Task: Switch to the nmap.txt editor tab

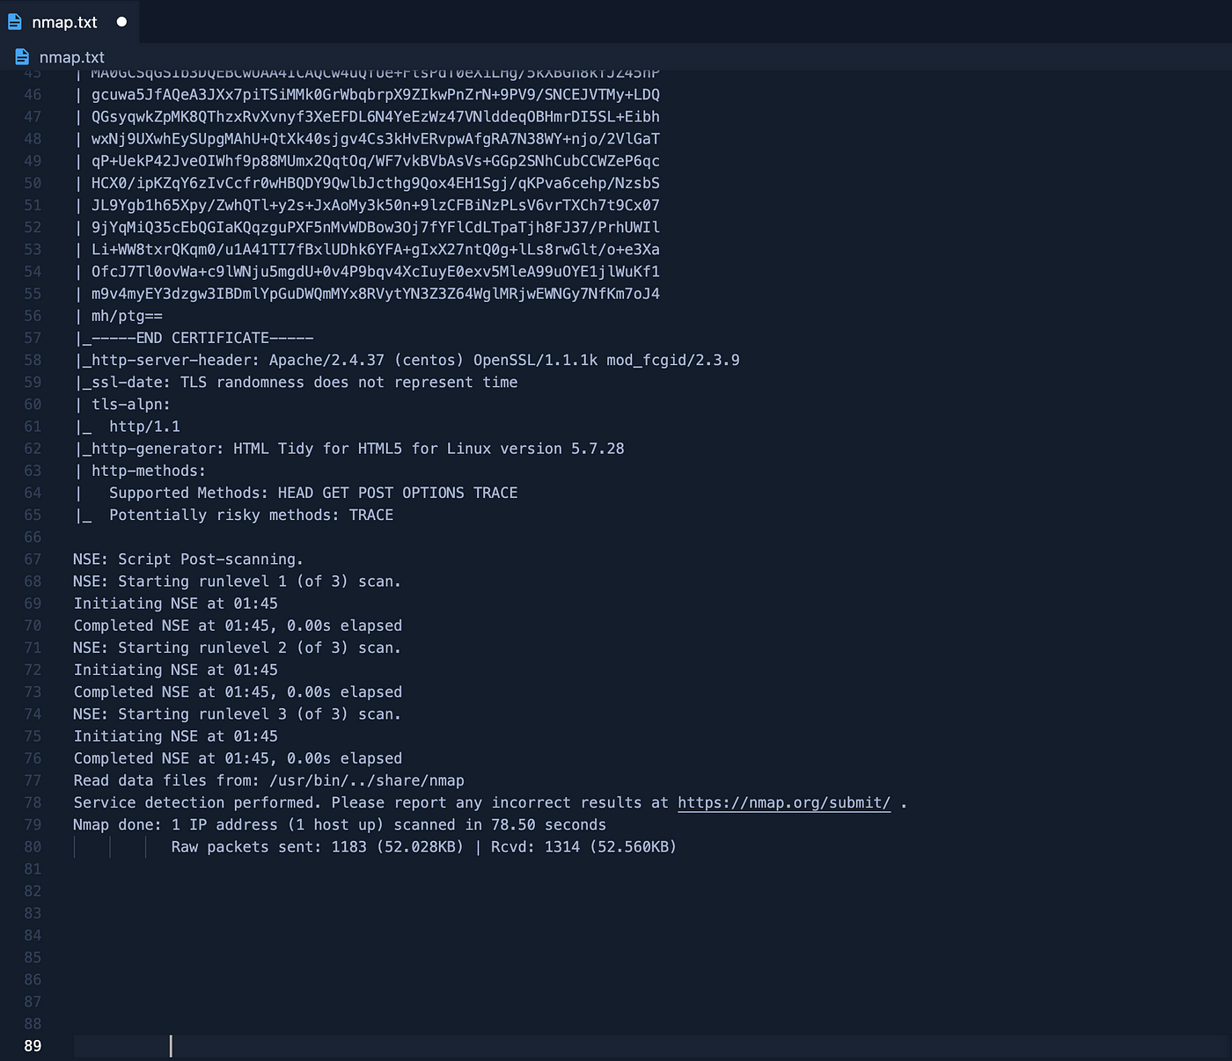Action: (69, 22)
